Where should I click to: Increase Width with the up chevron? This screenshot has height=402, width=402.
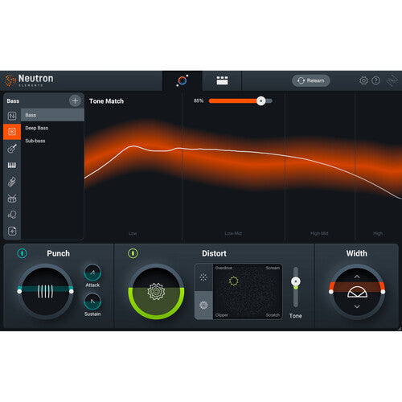click(357, 277)
